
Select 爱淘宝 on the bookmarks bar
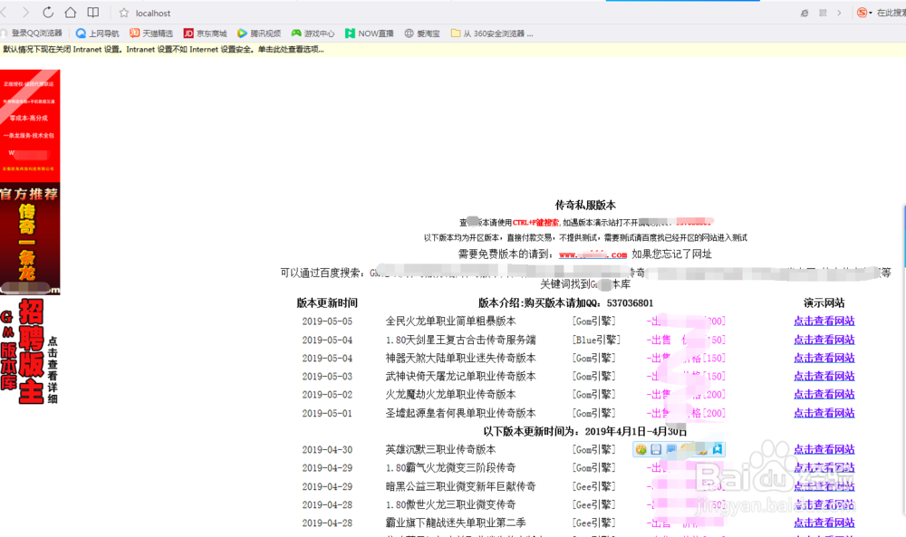coord(425,33)
